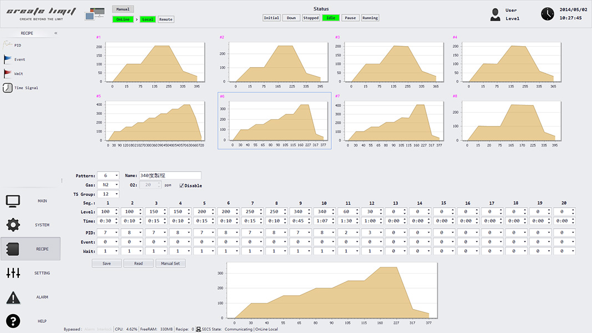Select pattern #1 chart thumbnail

151,63
